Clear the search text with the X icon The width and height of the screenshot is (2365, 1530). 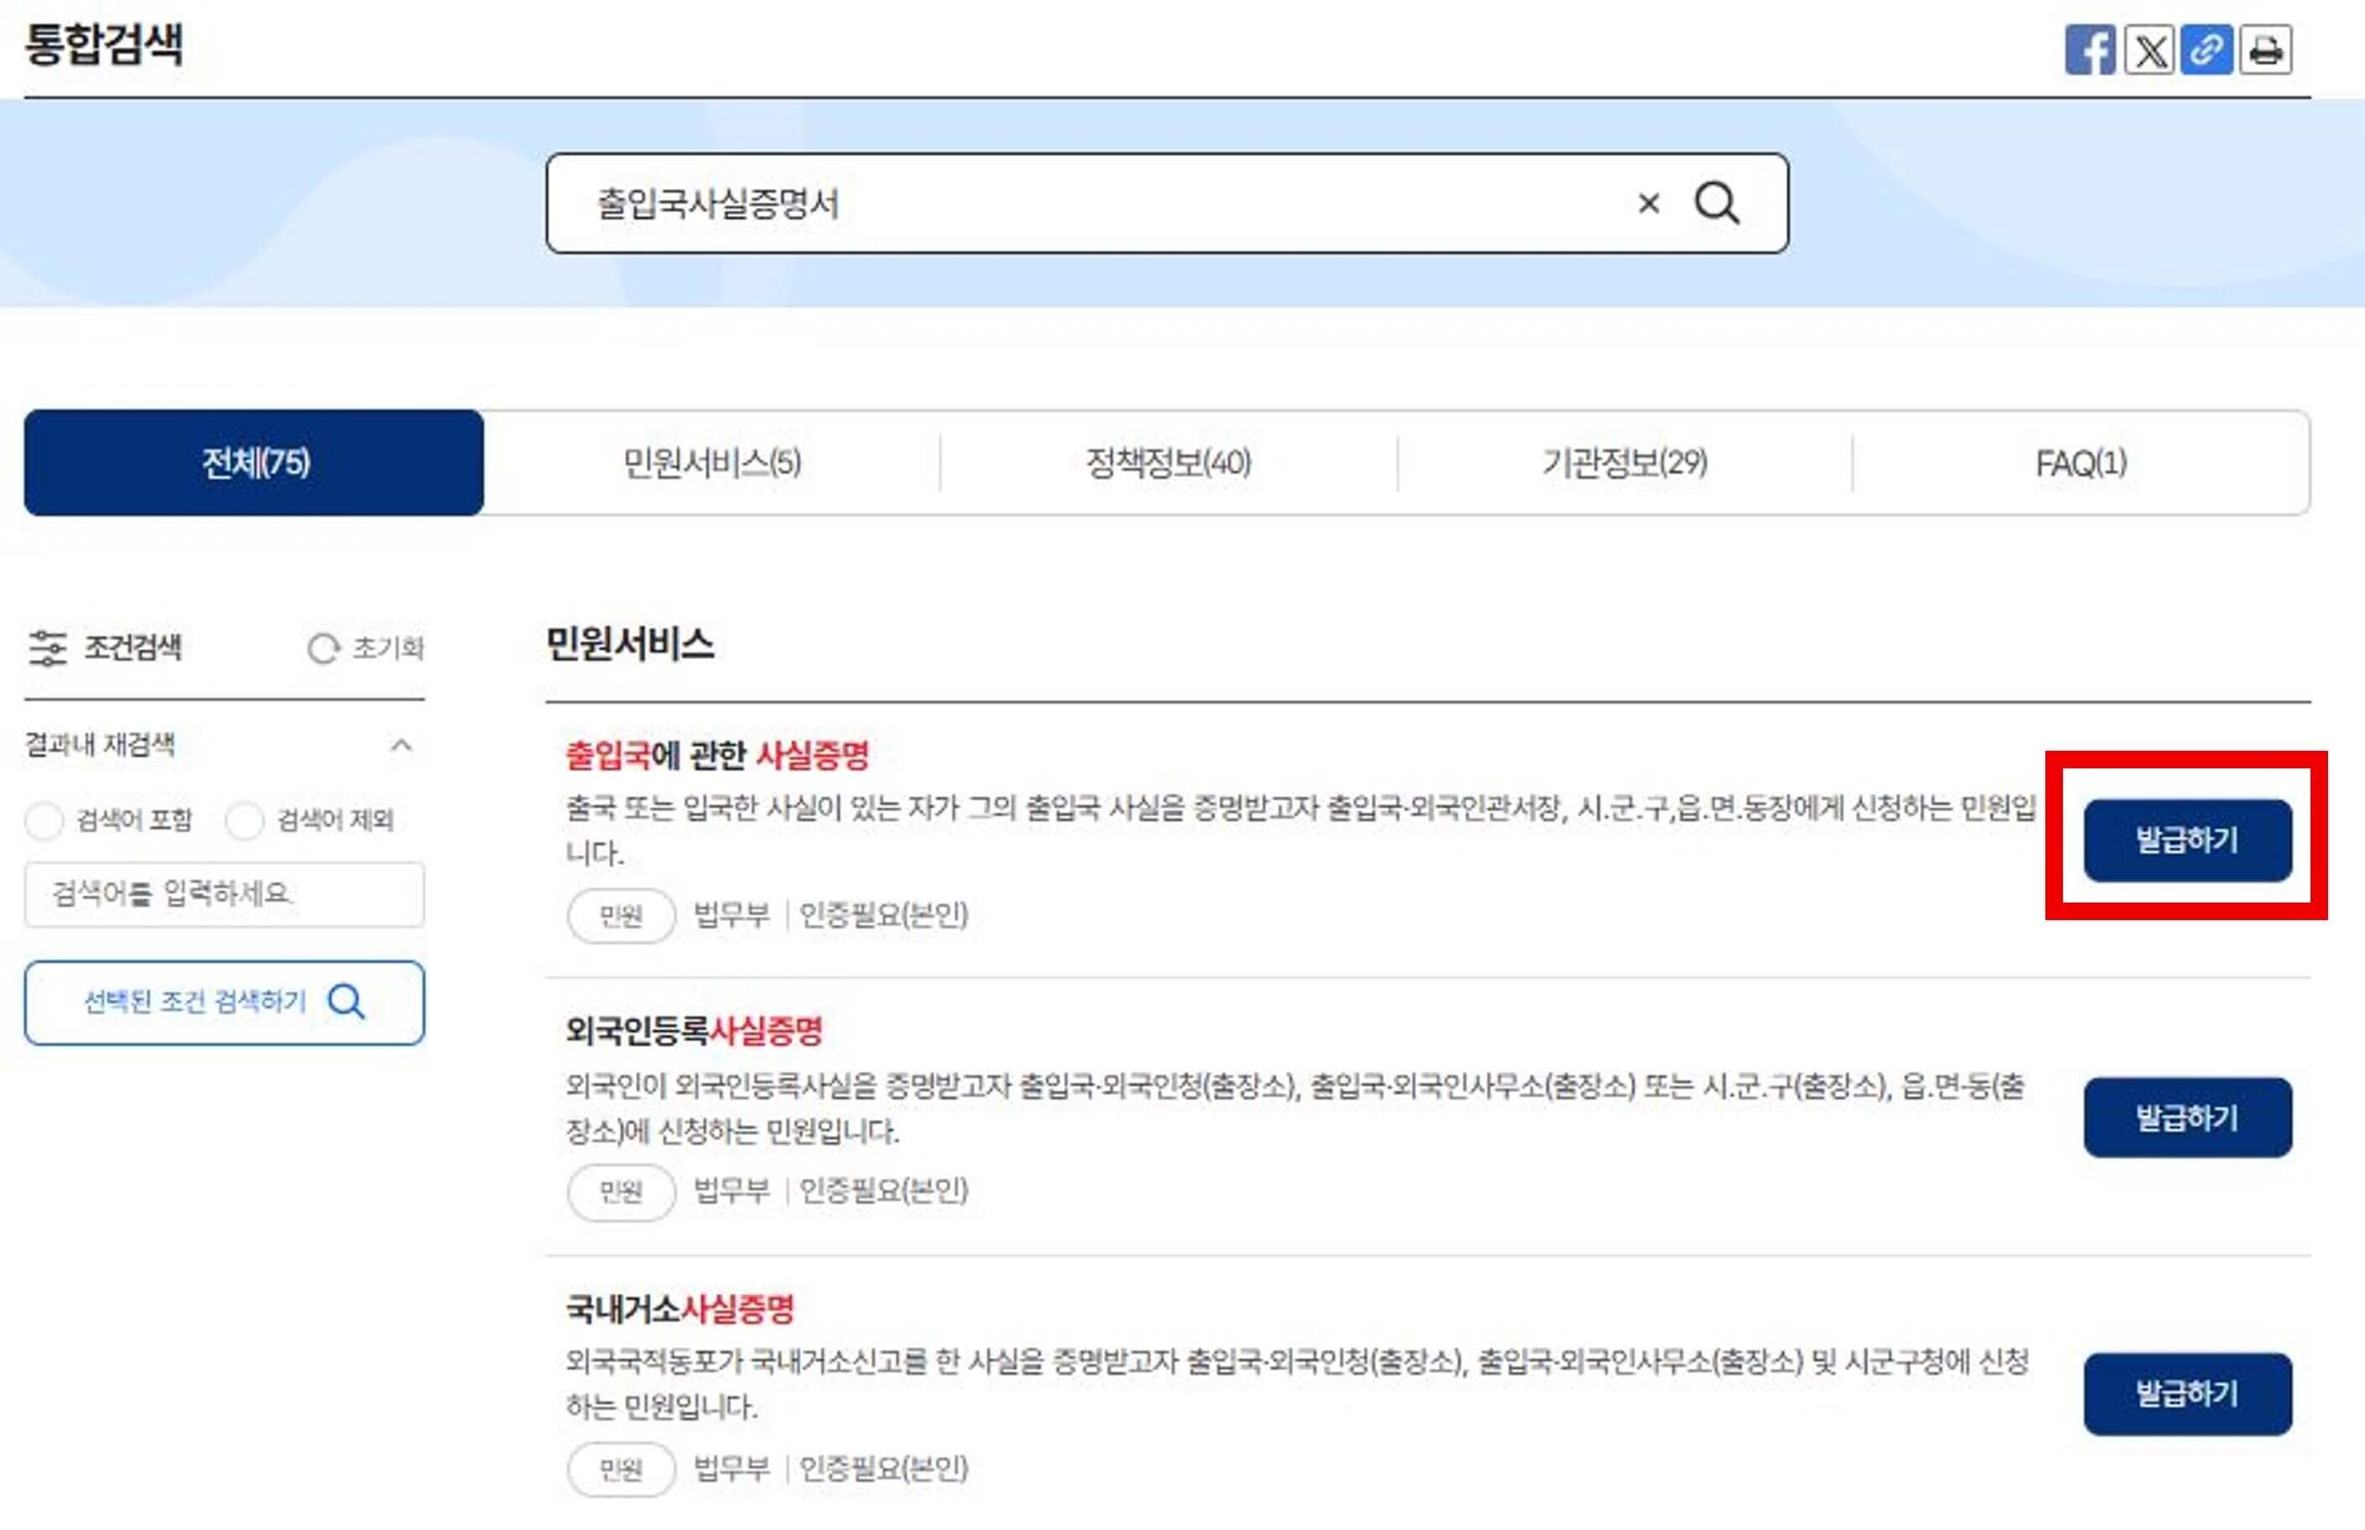[1649, 203]
